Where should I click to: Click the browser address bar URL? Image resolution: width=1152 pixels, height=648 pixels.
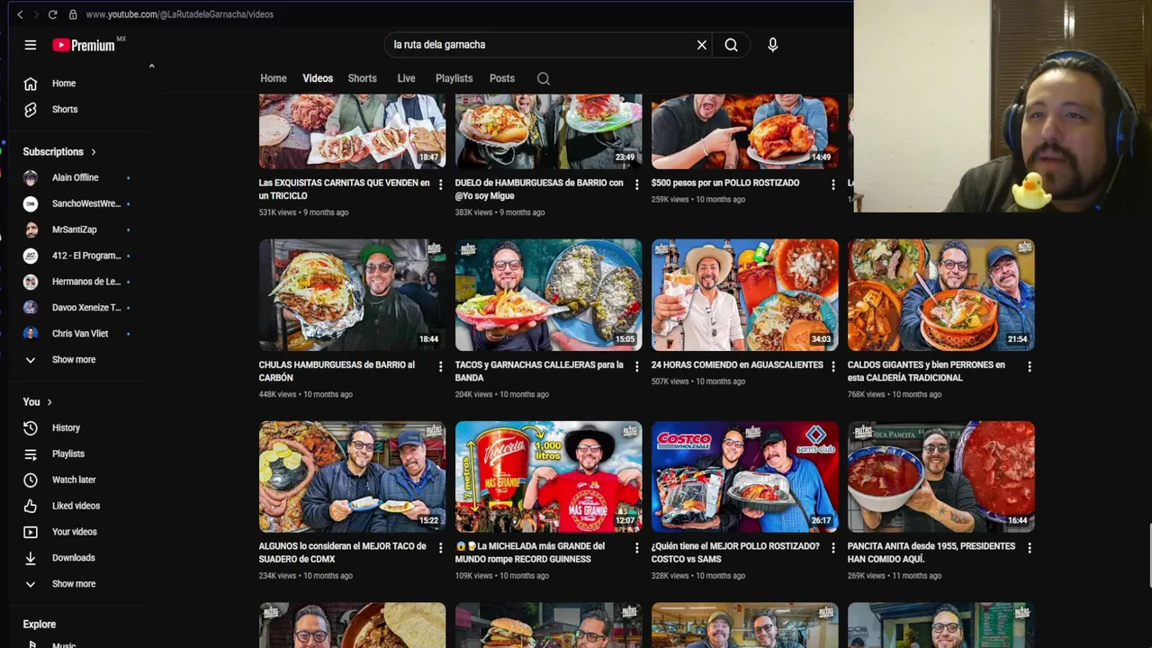pos(180,14)
